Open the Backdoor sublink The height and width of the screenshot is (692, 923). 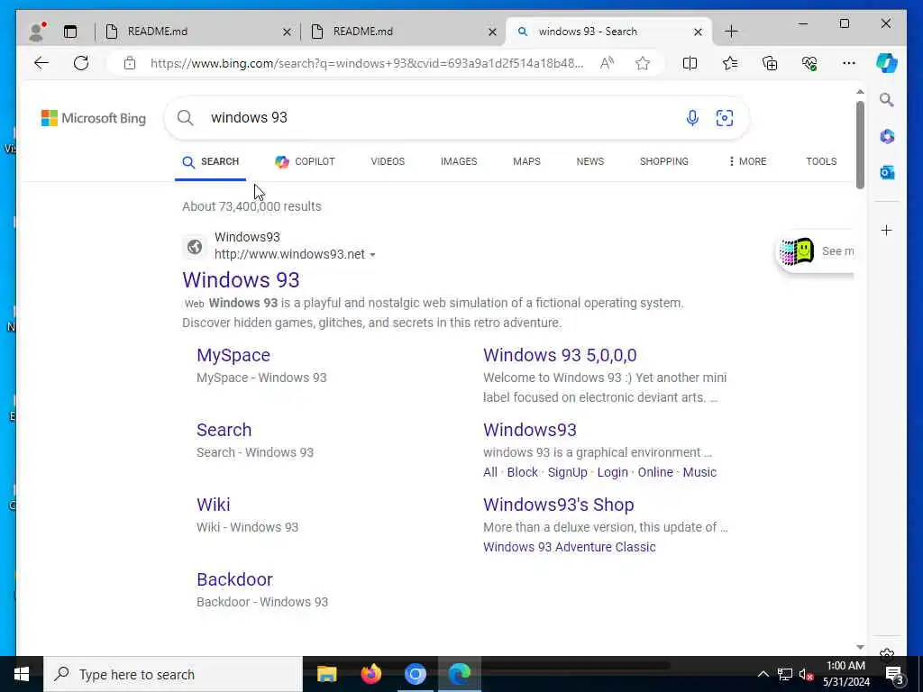(x=234, y=579)
